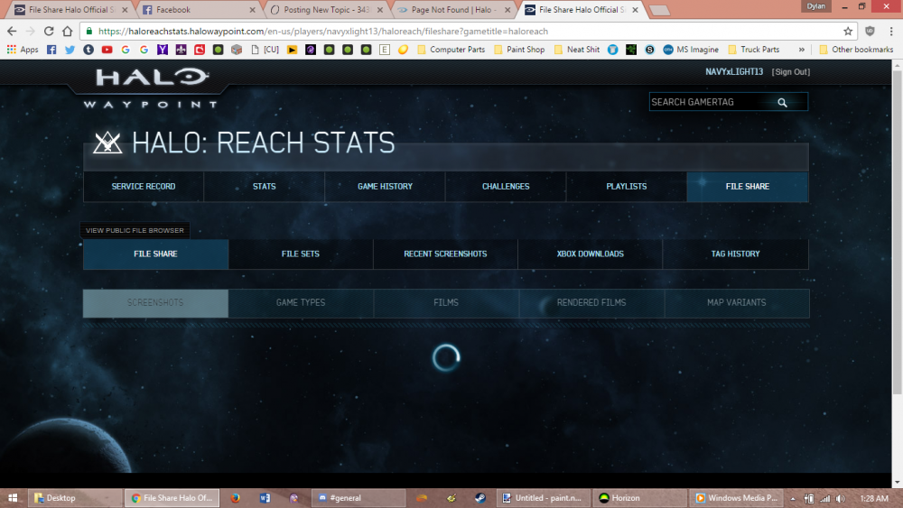
Task: Open the Windows Start button
Action: pos(13,498)
